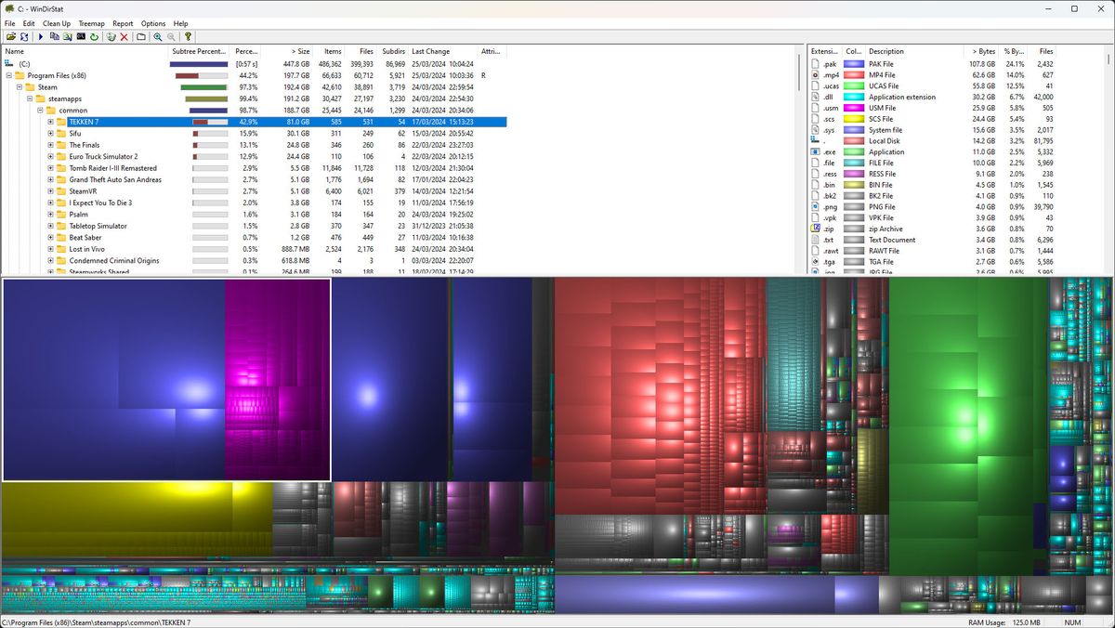Open the Clean Up menu
The image size is (1115, 628).
coord(59,23)
